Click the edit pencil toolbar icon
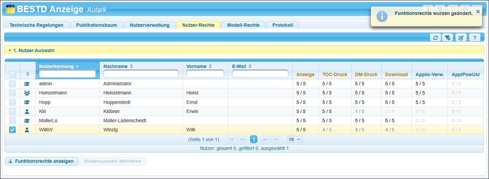 click(x=461, y=38)
